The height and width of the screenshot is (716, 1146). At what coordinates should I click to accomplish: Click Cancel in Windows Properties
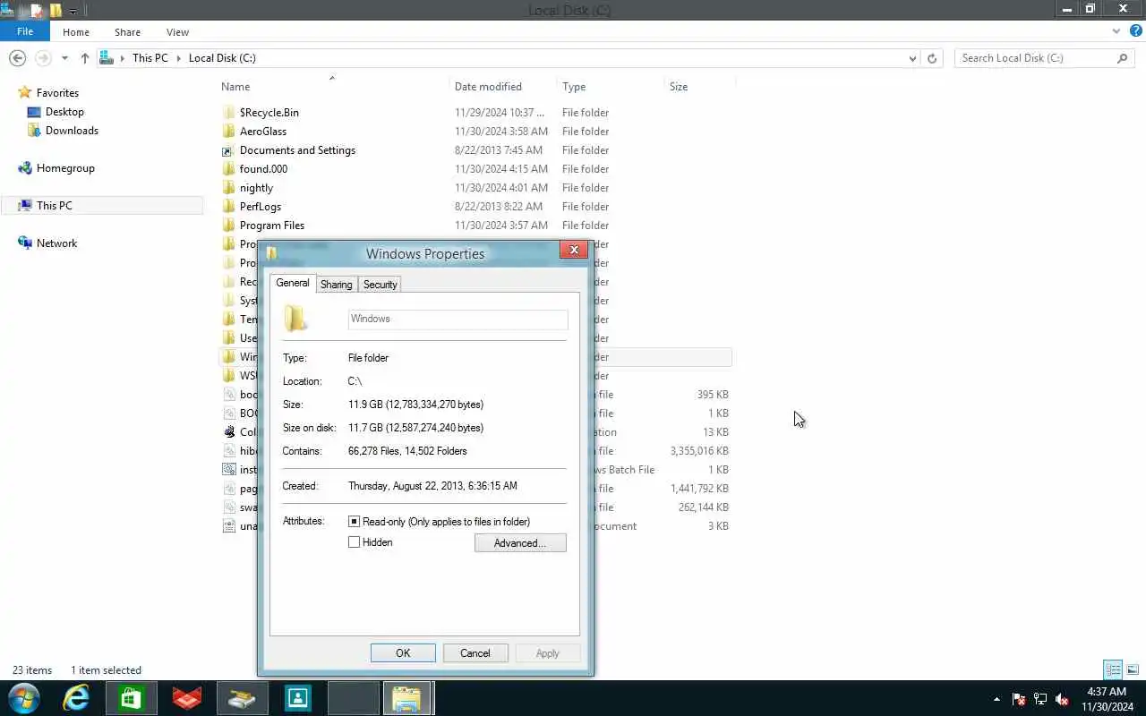tap(475, 653)
